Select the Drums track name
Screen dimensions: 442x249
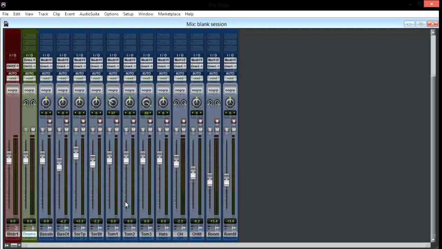click(x=29, y=234)
